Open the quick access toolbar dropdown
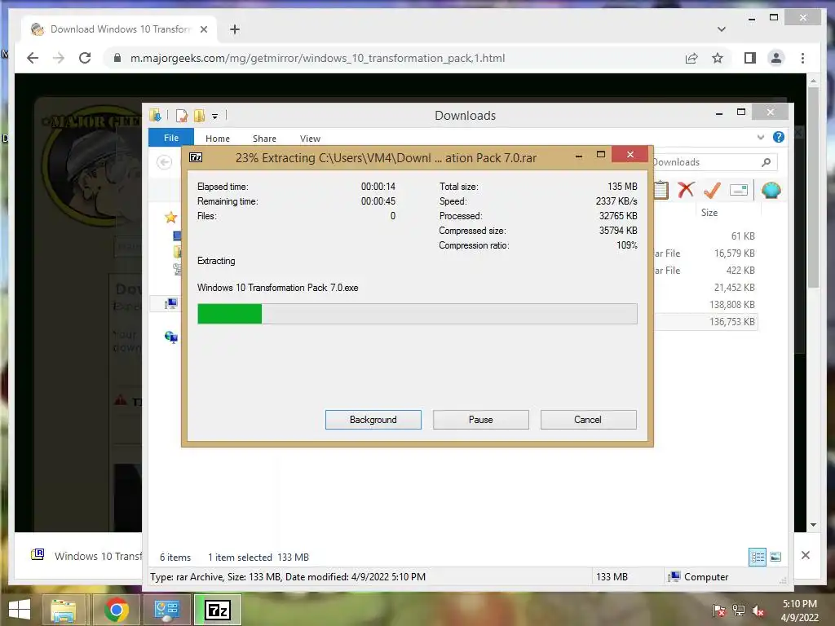The width and height of the screenshot is (835, 626). coord(214,116)
